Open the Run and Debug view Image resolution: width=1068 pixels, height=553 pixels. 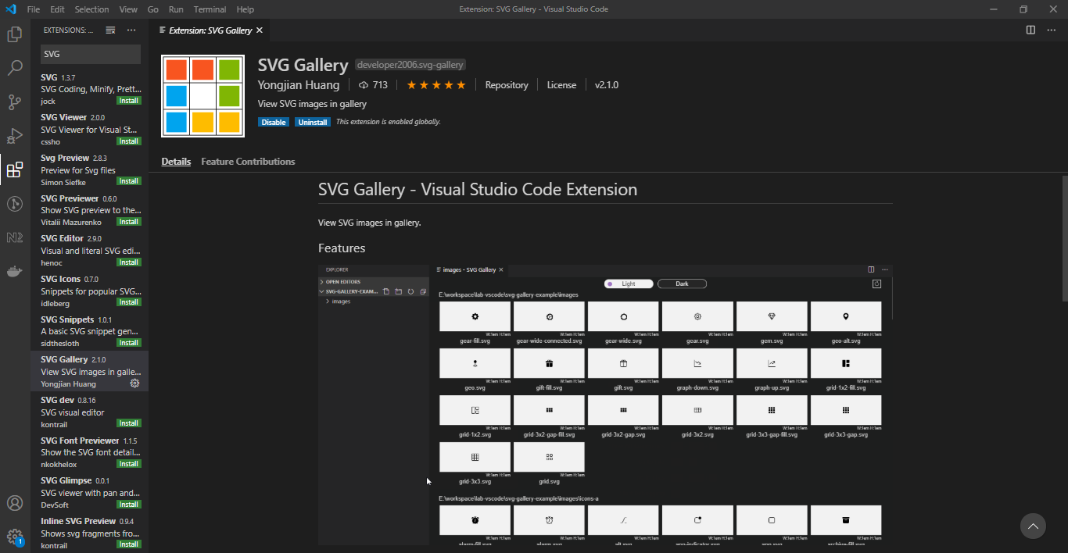tap(15, 135)
